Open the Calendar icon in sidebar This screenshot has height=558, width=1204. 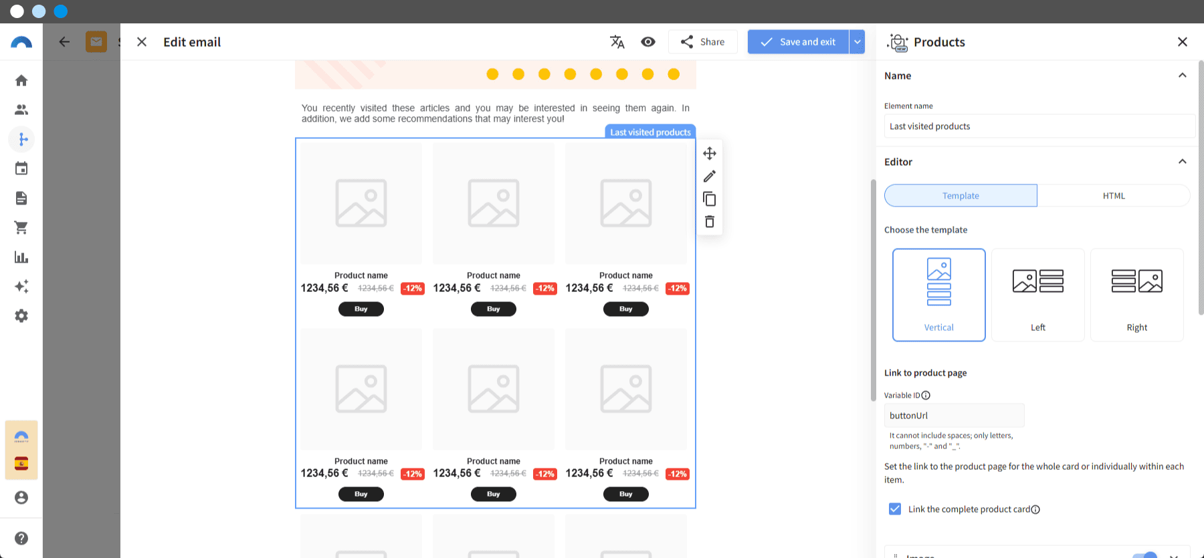(x=21, y=168)
